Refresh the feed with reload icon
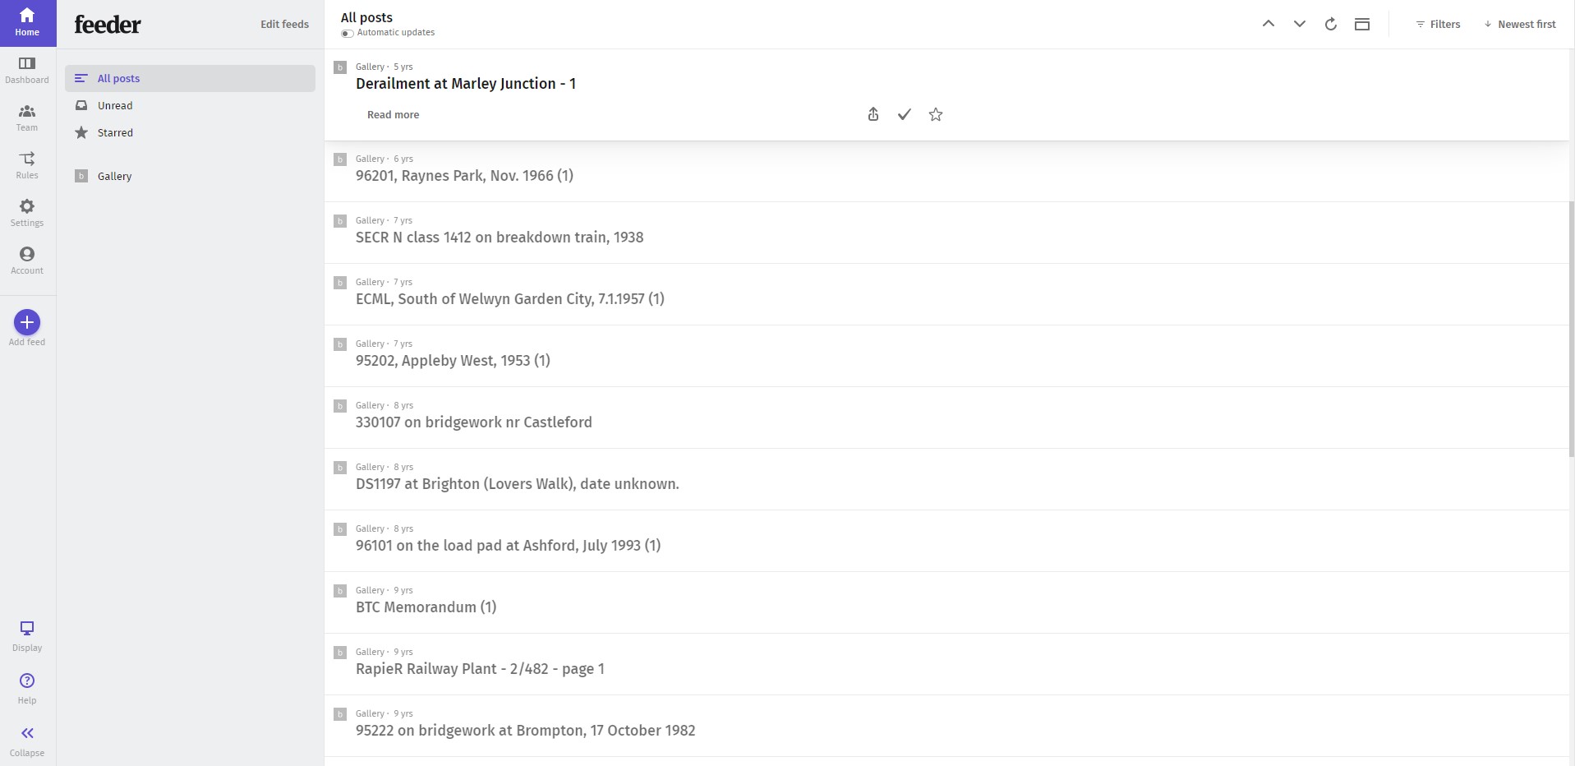1575x766 pixels. [x=1331, y=24]
